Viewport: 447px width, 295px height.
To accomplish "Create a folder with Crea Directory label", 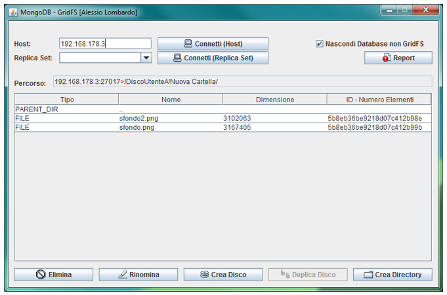I will pyautogui.click(x=398, y=275).
